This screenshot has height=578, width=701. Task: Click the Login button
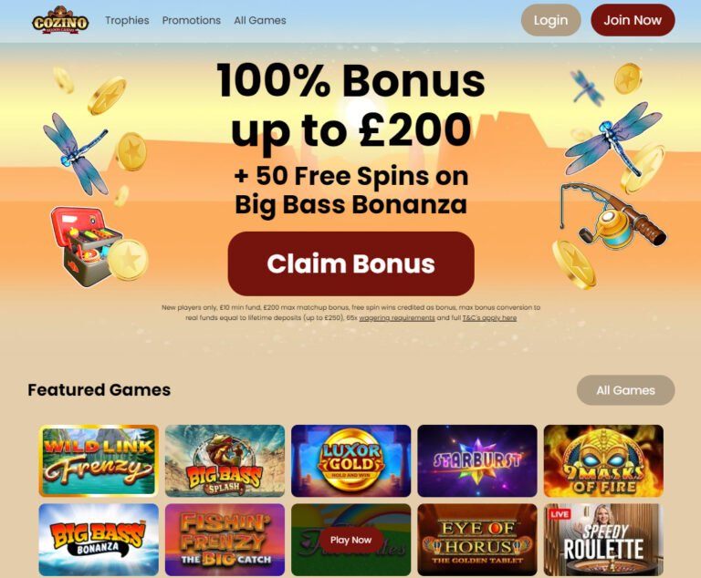click(550, 20)
